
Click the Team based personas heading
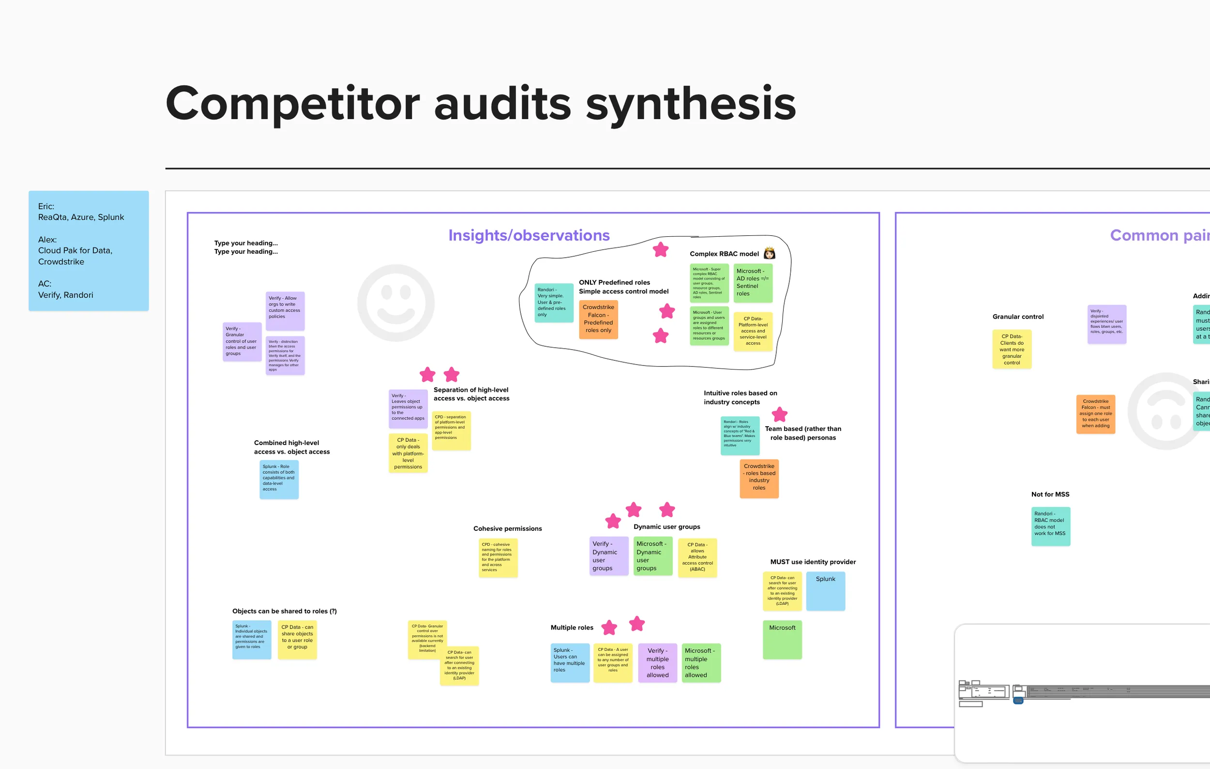point(803,433)
